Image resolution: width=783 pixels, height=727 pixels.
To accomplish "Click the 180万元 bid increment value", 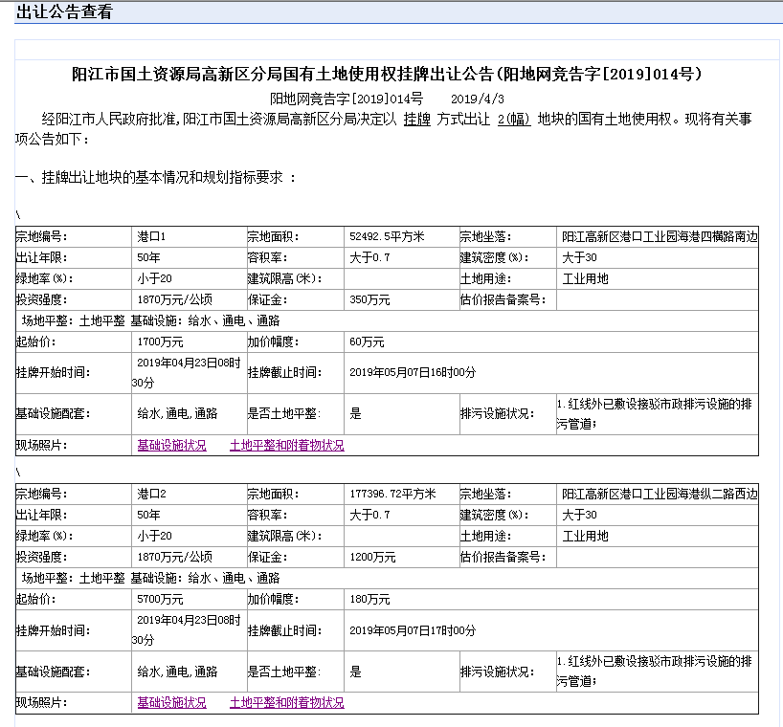I will [369, 599].
